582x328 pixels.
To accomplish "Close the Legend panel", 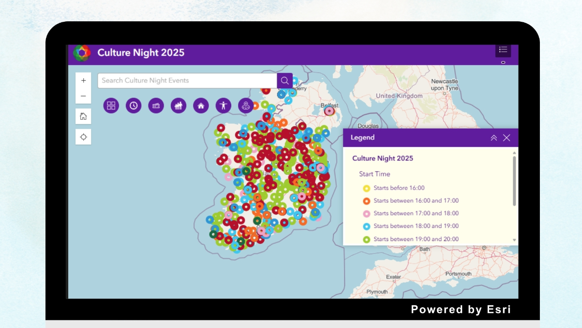I will pos(506,137).
